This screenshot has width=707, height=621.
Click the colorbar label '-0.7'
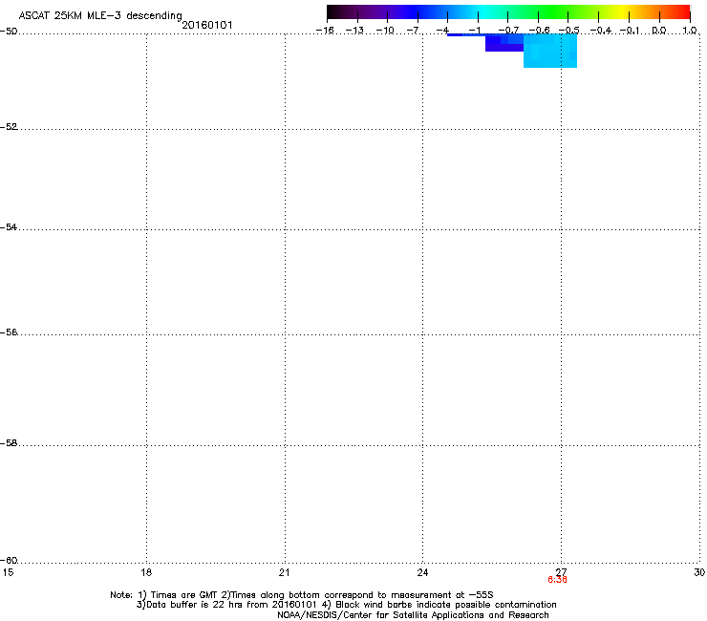coord(508,31)
